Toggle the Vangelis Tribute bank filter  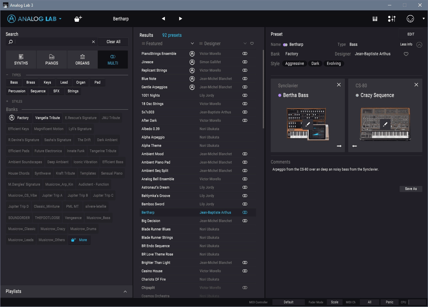48,118
